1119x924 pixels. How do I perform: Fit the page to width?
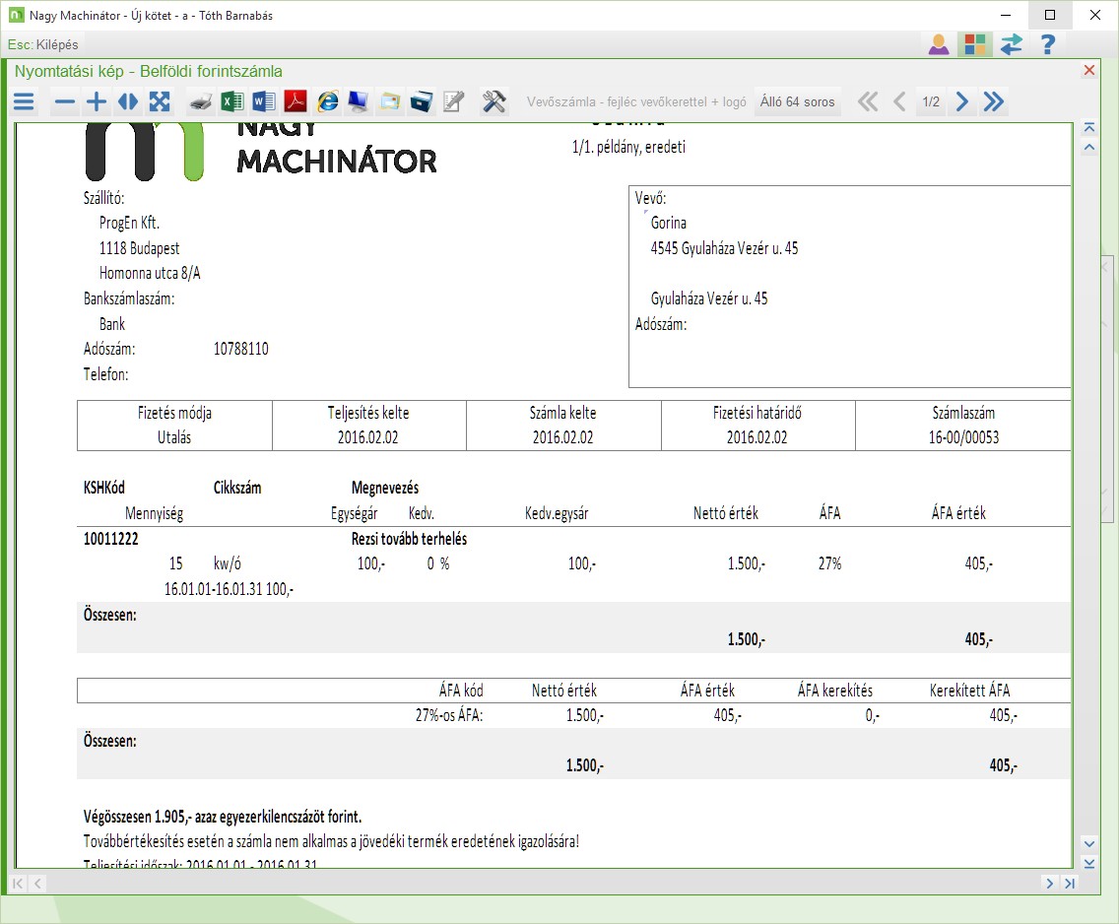click(x=128, y=101)
